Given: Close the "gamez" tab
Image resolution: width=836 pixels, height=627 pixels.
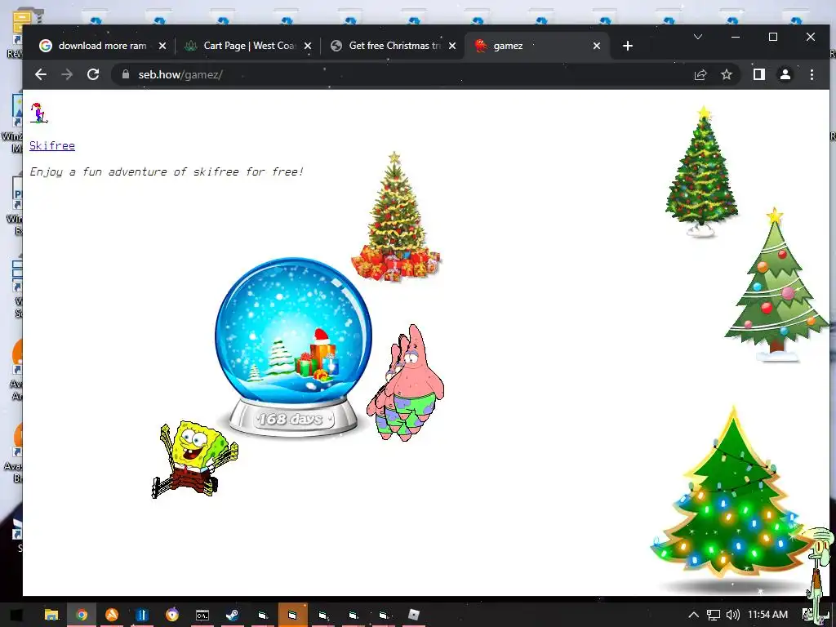Looking at the screenshot, I should [597, 46].
